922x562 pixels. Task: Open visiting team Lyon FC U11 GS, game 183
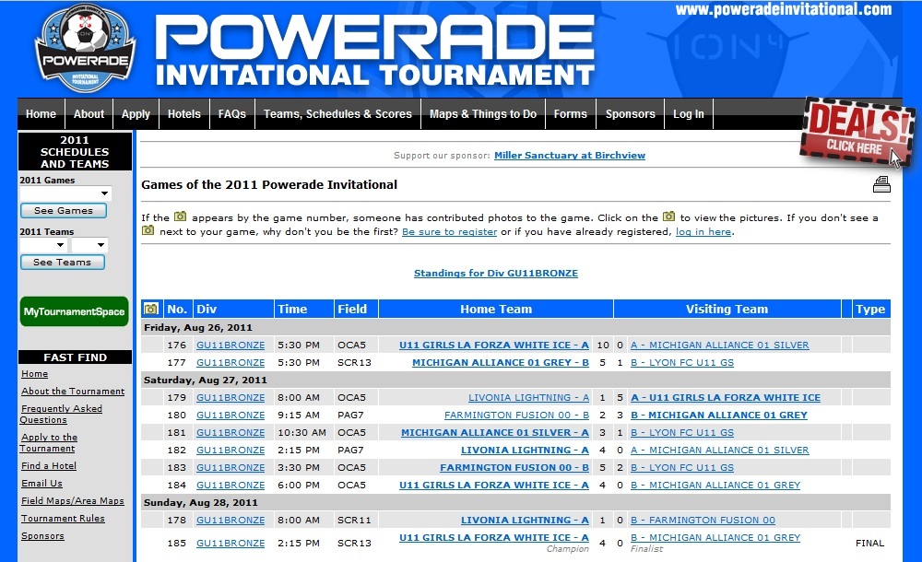(682, 468)
